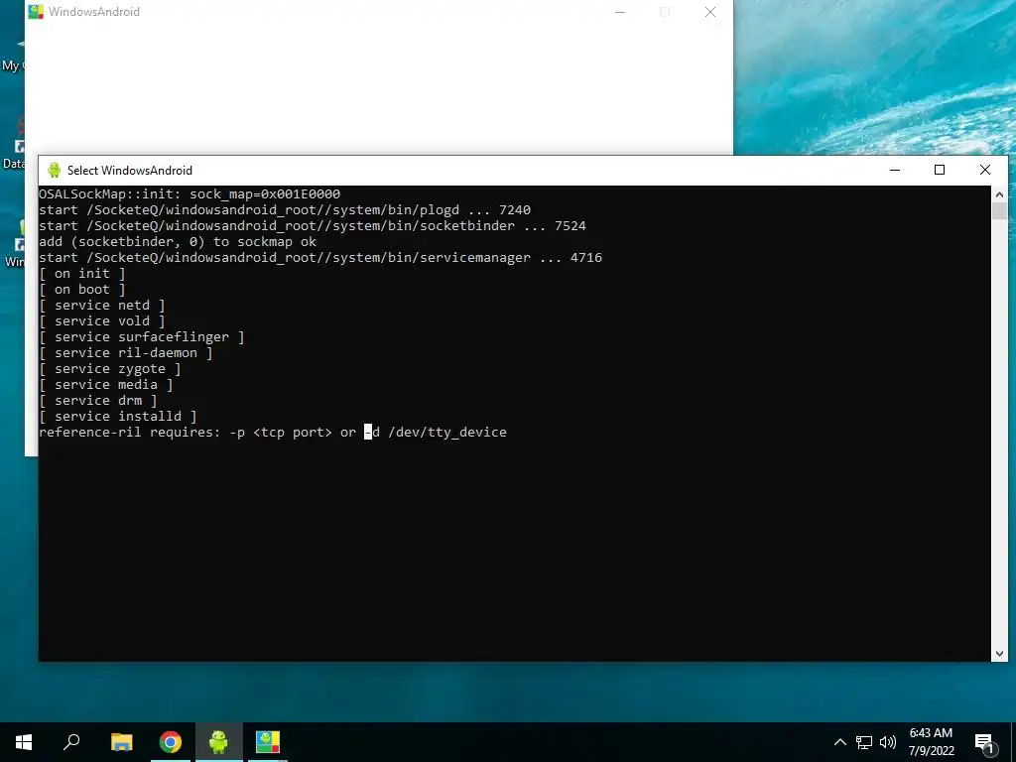This screenshot has height=762, width=1016.
Task: Select the WindowsAndroid colored taskbar icon
Action: pyautogui.click(x=268, y=742)
